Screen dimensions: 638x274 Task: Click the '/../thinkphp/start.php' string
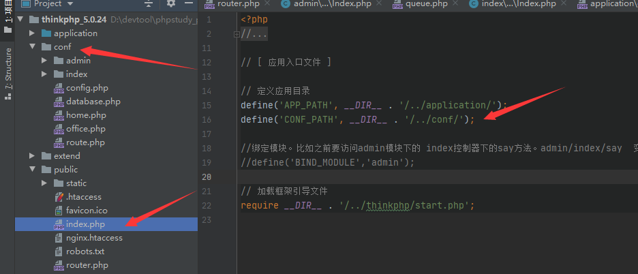coord(404,206)
